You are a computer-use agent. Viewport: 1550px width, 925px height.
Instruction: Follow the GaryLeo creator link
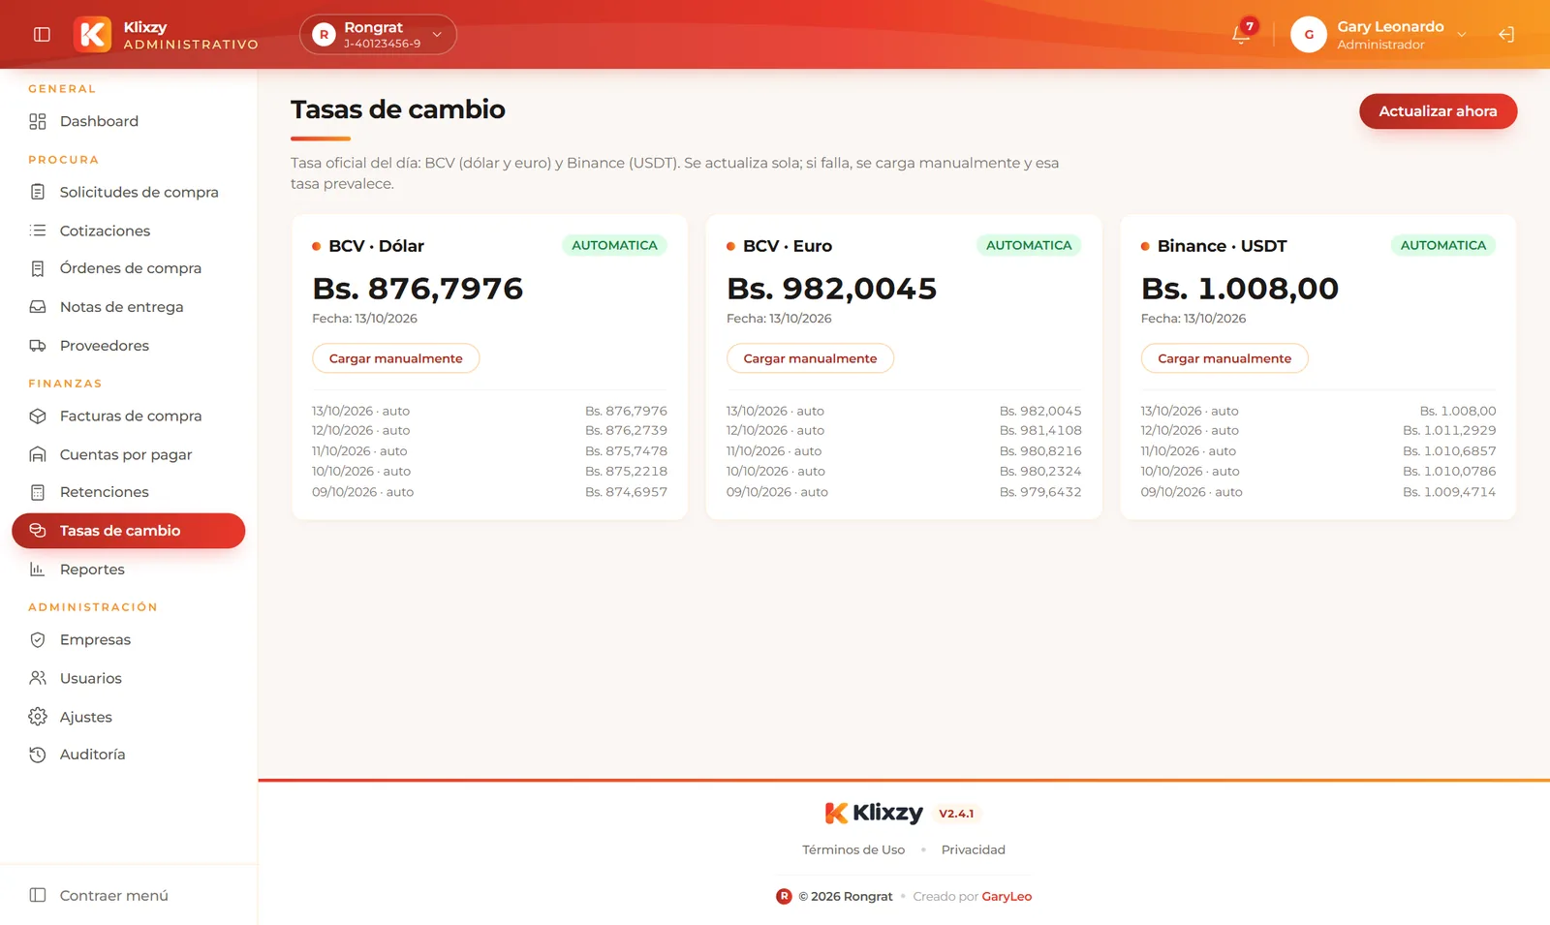[1007, 896]
